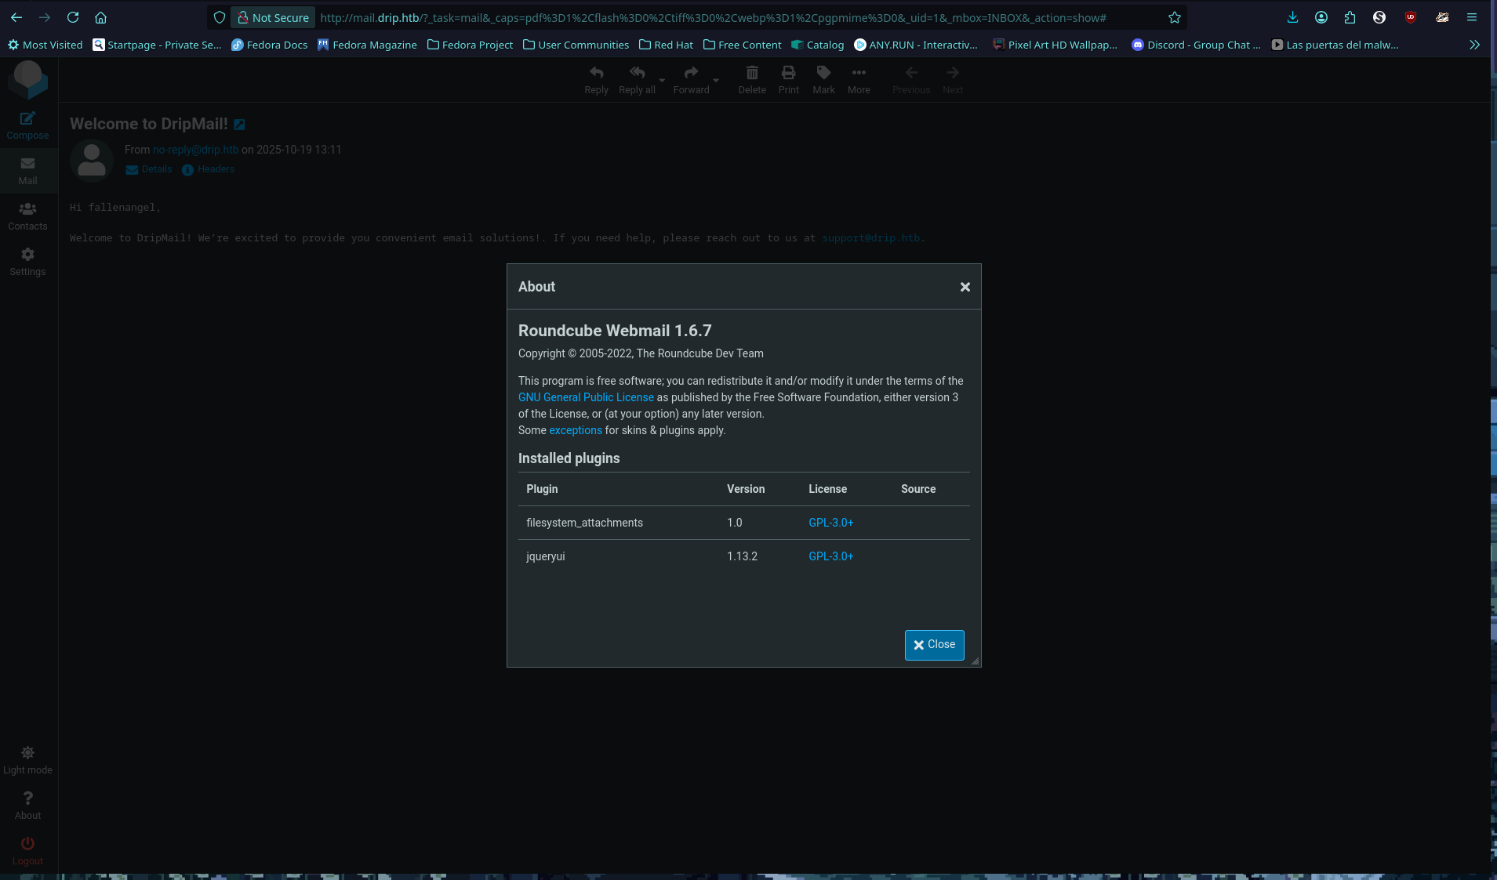The width and height of the screenshot is (1497, 880).
Task: Click the exceptions link in About dialog
Action: (x=575, y=430)
